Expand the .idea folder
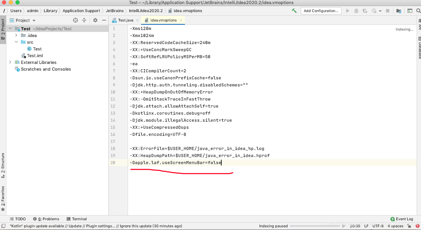This screenshot has height=230, width=421. pyautogui.click(x=17, y=35)
